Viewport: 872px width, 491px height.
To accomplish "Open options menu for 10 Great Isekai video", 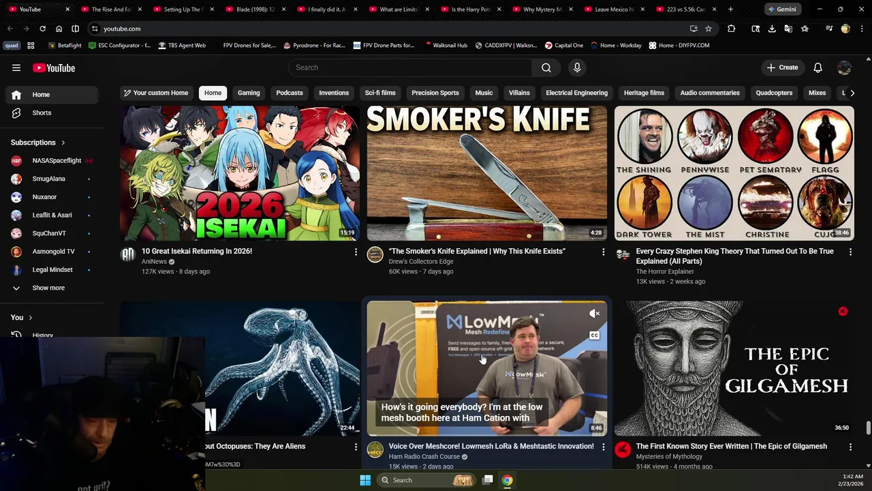I will pos(356,252).
